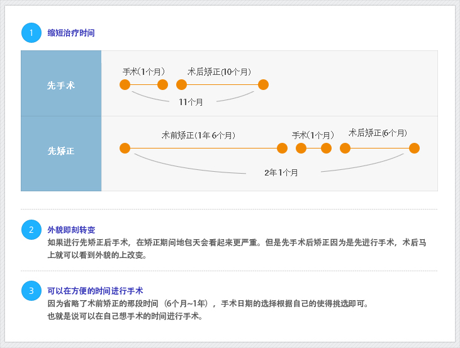Image resolution: width=460 pixels, height=348 pixels.
Task: Click the heading 可以在方便的时间进行手术
Action: [x=95, y=291]
